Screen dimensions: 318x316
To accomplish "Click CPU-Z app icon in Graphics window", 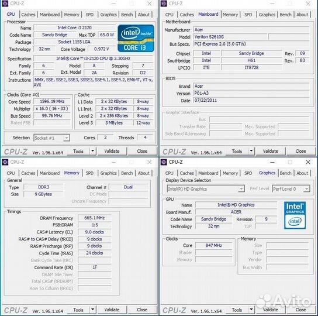I will pos(164,162).
